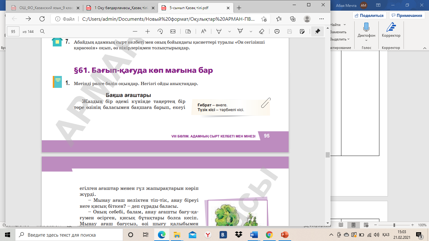
Task: Decrease zoom with Word minus button
Action: [x=375, y=225]
